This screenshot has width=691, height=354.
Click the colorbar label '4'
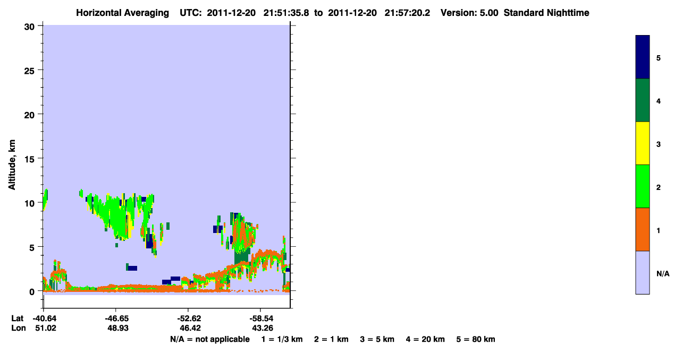tap(659, 101)
